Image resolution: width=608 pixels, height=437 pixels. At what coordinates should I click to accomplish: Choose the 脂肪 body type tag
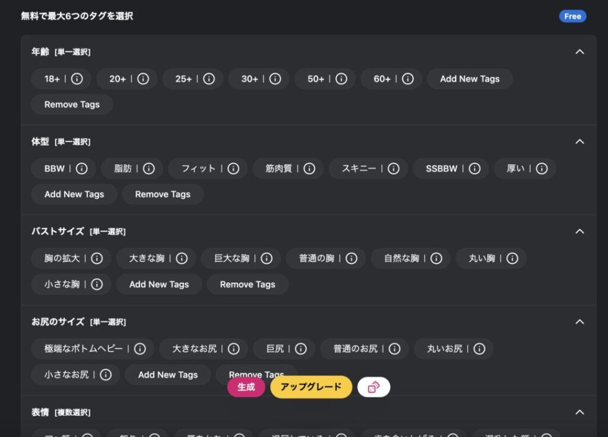[123, 168]
